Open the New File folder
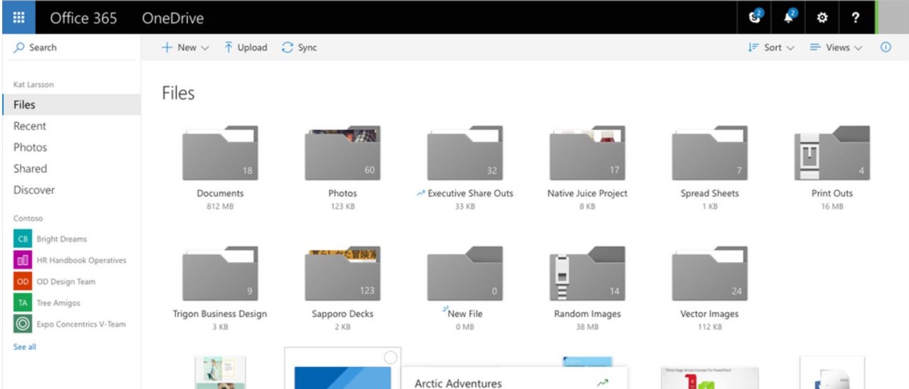The height and width of the screenshot is (389, 909). click(x=465, y=274)
